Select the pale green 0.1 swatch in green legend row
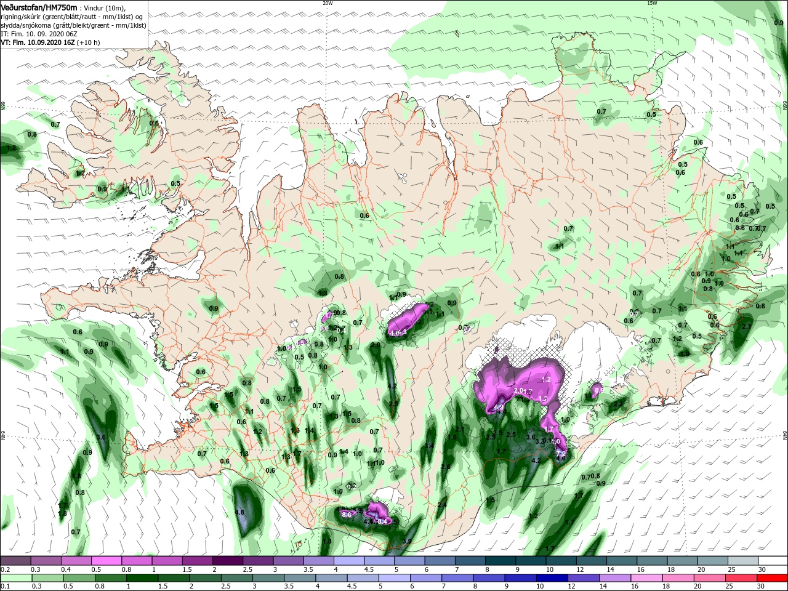 point(16,578)
